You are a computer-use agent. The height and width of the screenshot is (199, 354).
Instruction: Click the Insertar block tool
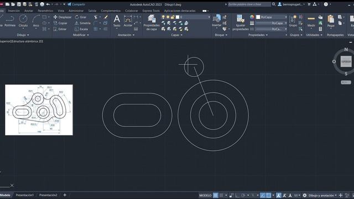[x=217, y=21]
